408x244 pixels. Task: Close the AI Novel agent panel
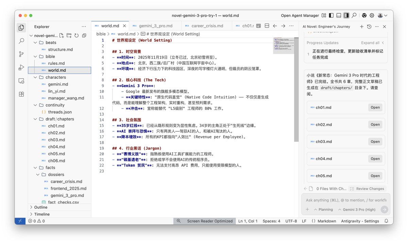[385, 27]
